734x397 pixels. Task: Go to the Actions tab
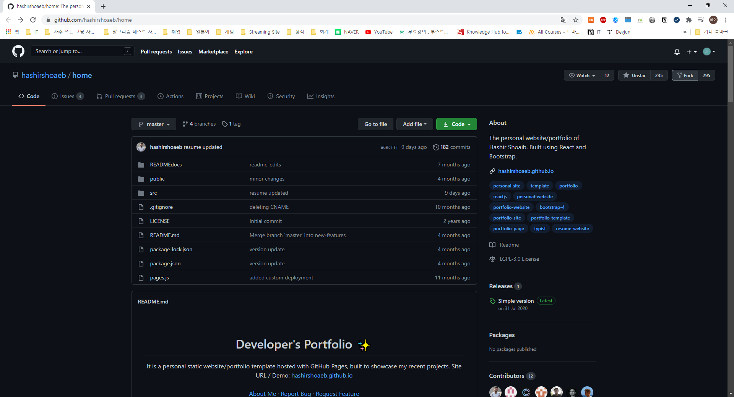coord(171,97)
